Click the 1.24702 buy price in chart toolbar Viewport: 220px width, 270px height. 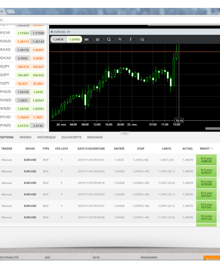74,39
